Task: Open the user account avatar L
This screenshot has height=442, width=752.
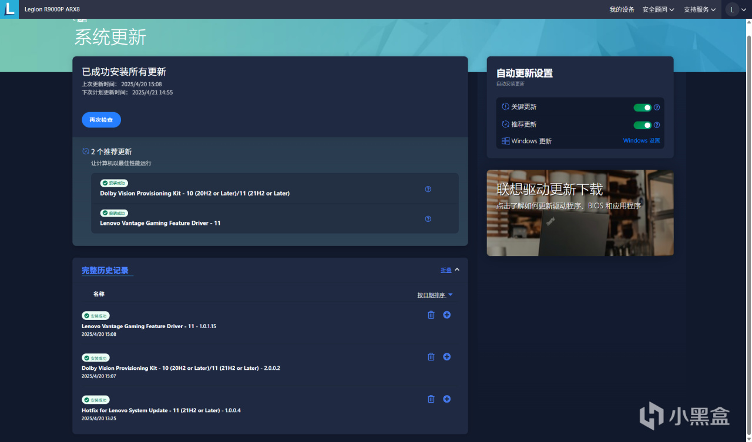Action: pos(732,9)
